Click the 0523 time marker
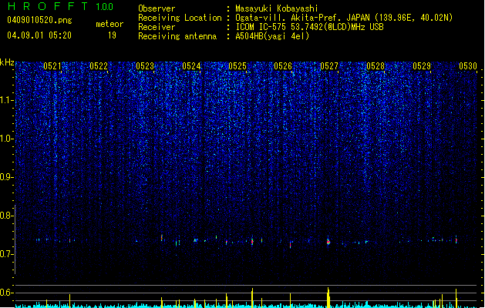The width and height of the screenshot is (485, 308). 145,66
